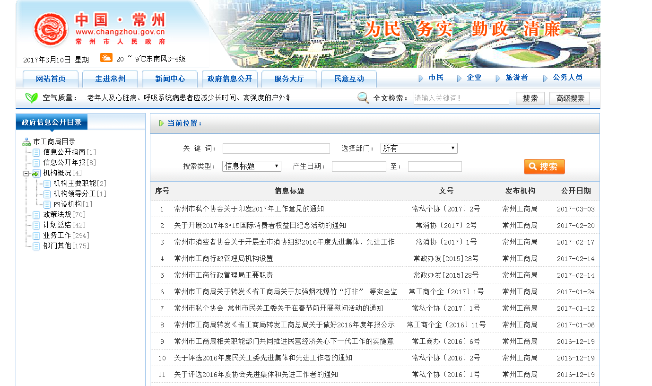Open the 服务大厅 navigation tab
The width and height of the screenshot is (652, 386).
click(289, 79)
